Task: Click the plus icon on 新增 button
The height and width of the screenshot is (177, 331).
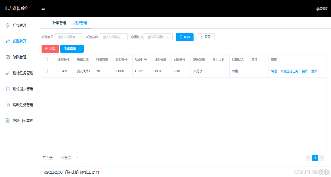Action: click(46, 48)
